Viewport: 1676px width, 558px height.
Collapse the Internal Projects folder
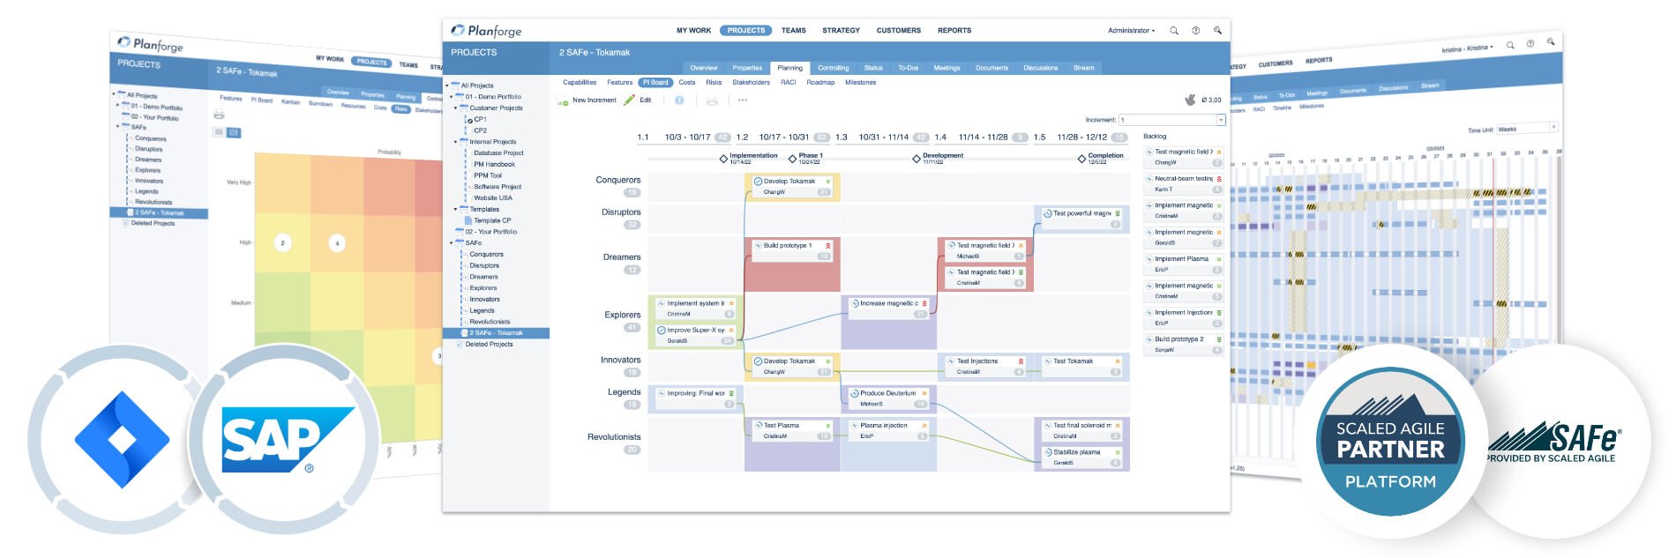456,142
